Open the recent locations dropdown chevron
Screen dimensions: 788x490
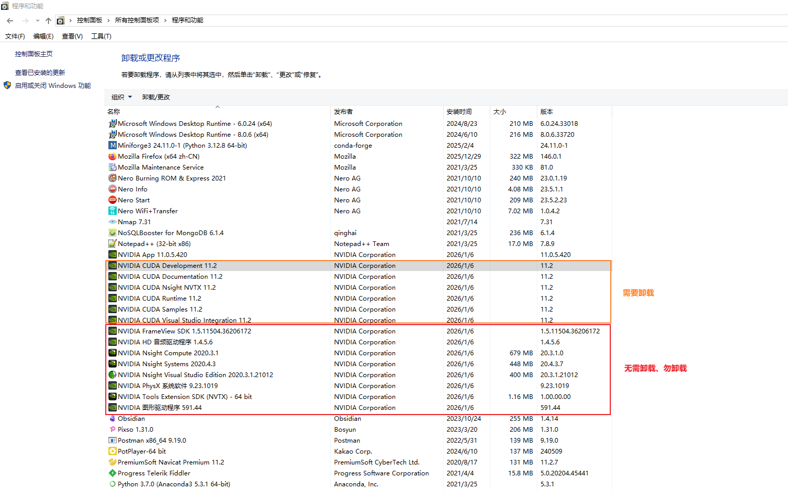(38, 21)
